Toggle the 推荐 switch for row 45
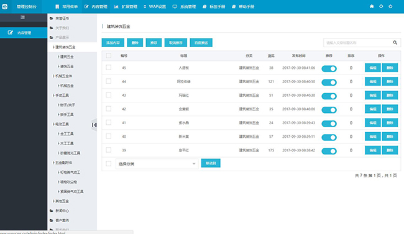Viewport: 404px width, 234px height. 329,69
